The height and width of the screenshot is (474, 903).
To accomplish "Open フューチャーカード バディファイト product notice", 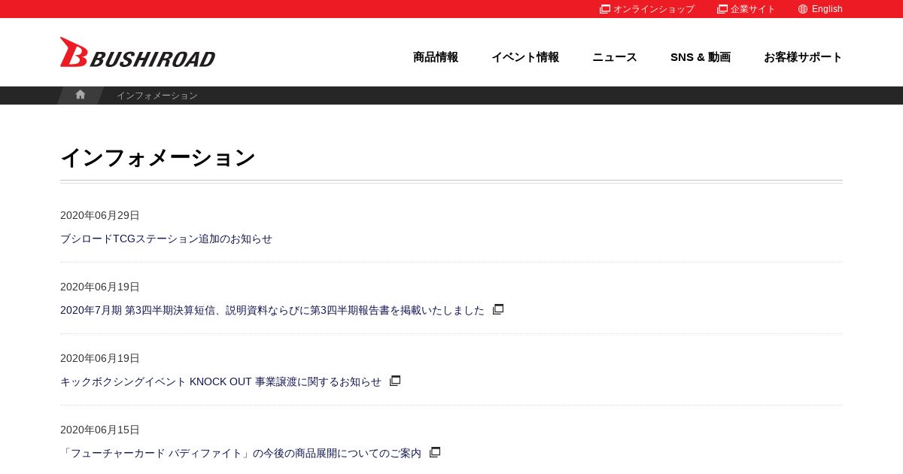I will click(x=241, y=453).
